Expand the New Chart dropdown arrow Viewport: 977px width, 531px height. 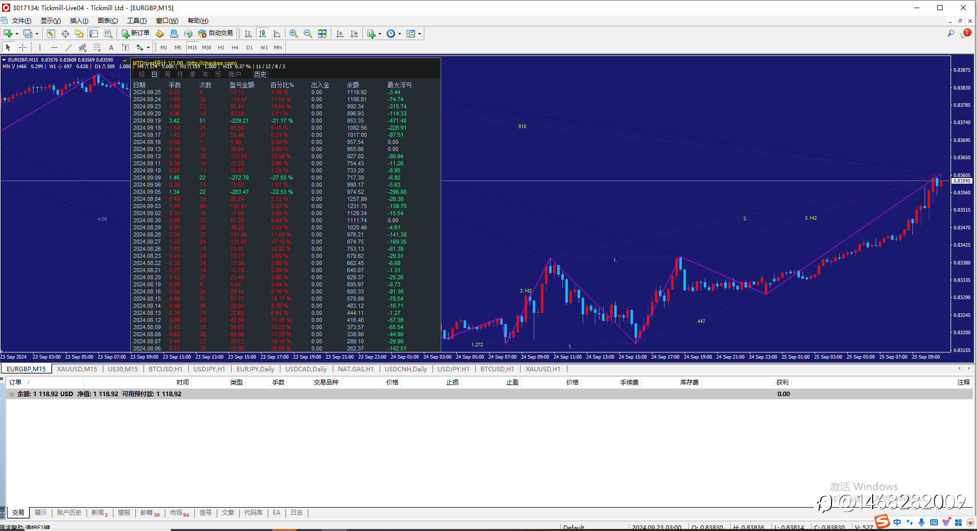tap(17, 34)
